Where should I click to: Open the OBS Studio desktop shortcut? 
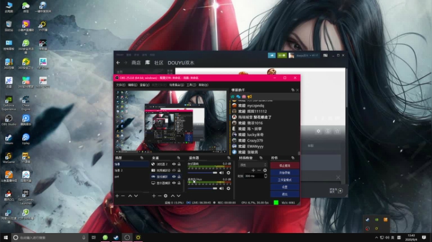coord(9,120)
